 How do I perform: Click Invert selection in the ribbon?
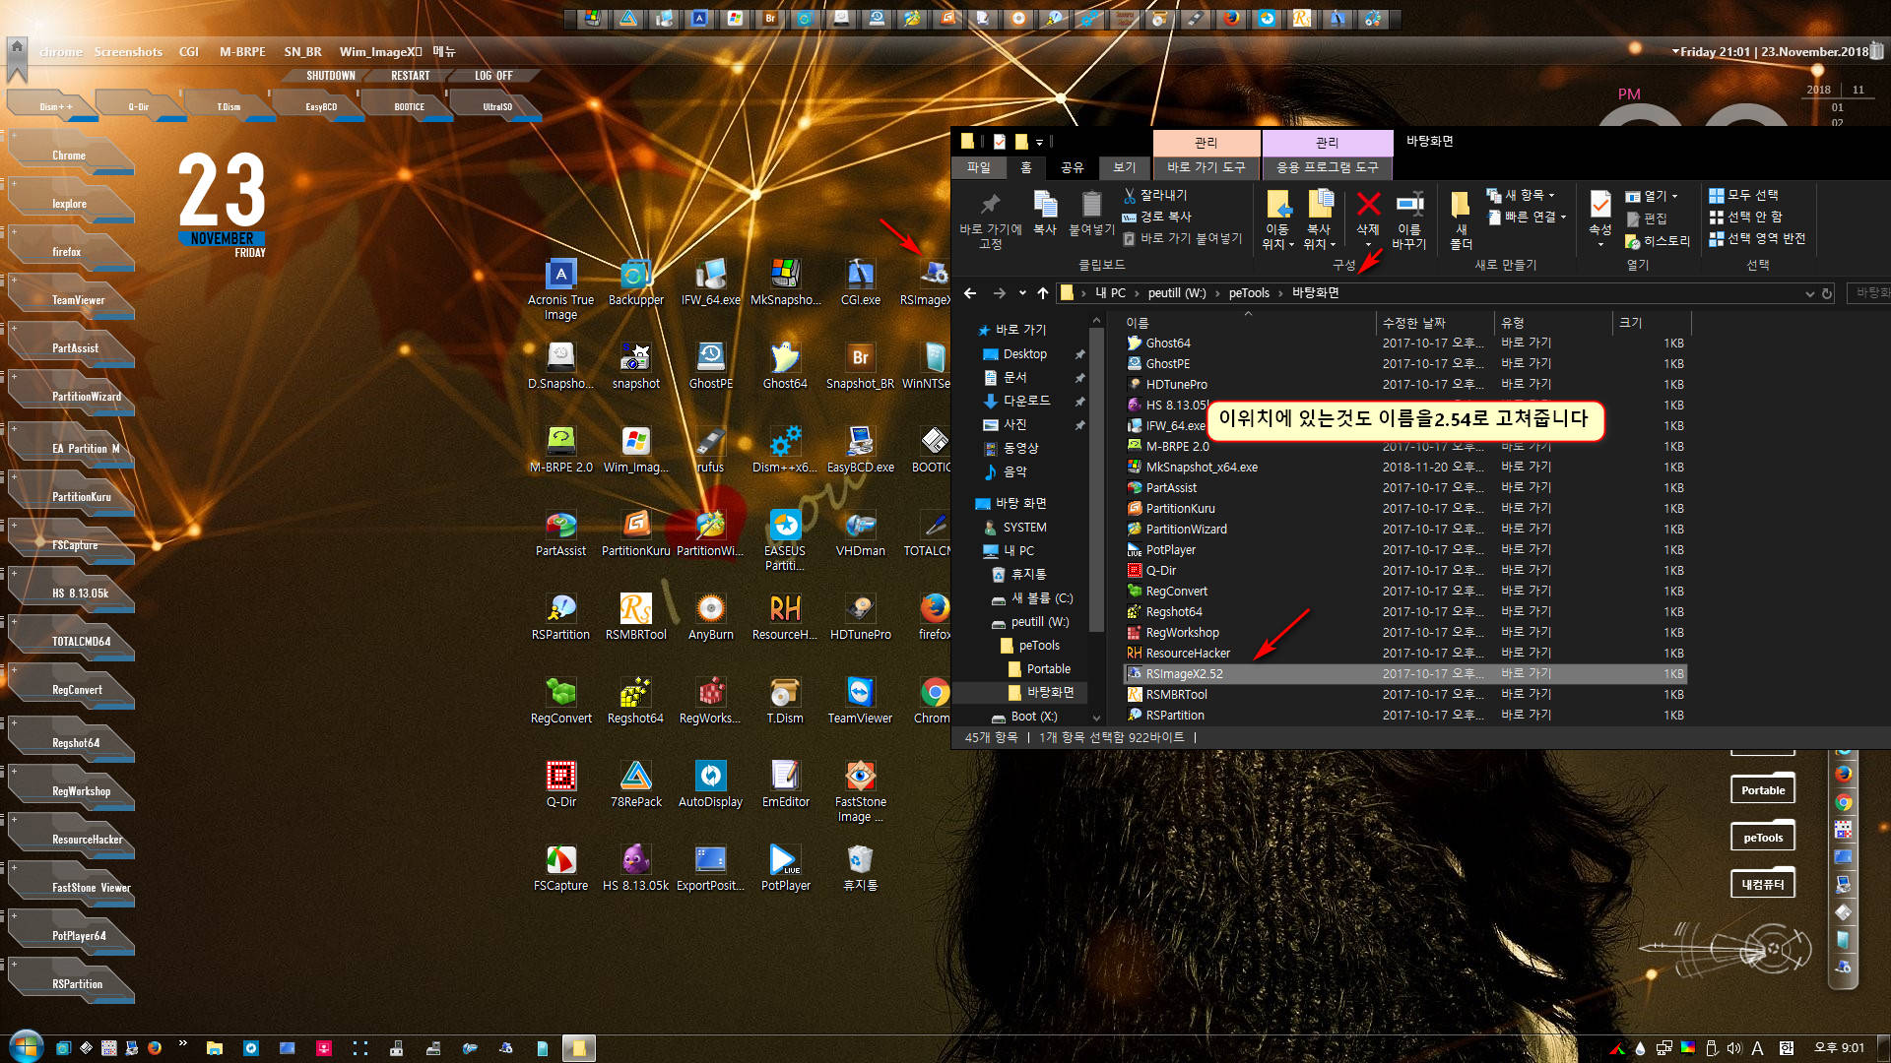click(x=1757, y=238)
